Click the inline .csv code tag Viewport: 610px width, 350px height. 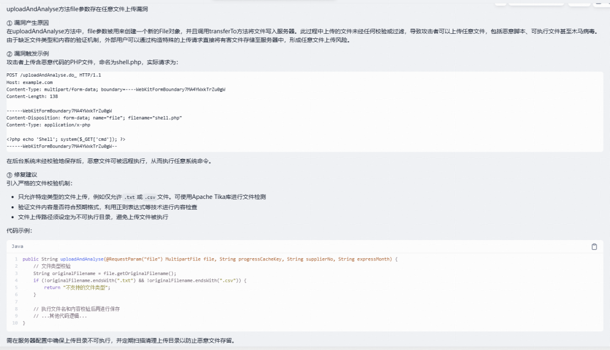(150, 197)
